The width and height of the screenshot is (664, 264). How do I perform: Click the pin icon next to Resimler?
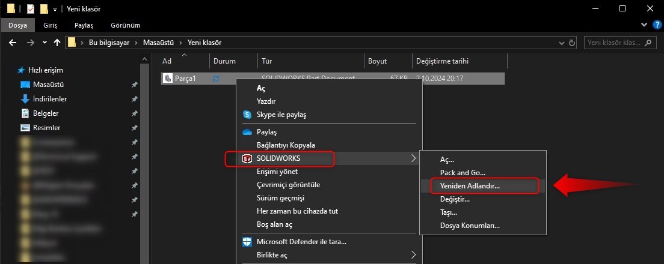(134, 128)
